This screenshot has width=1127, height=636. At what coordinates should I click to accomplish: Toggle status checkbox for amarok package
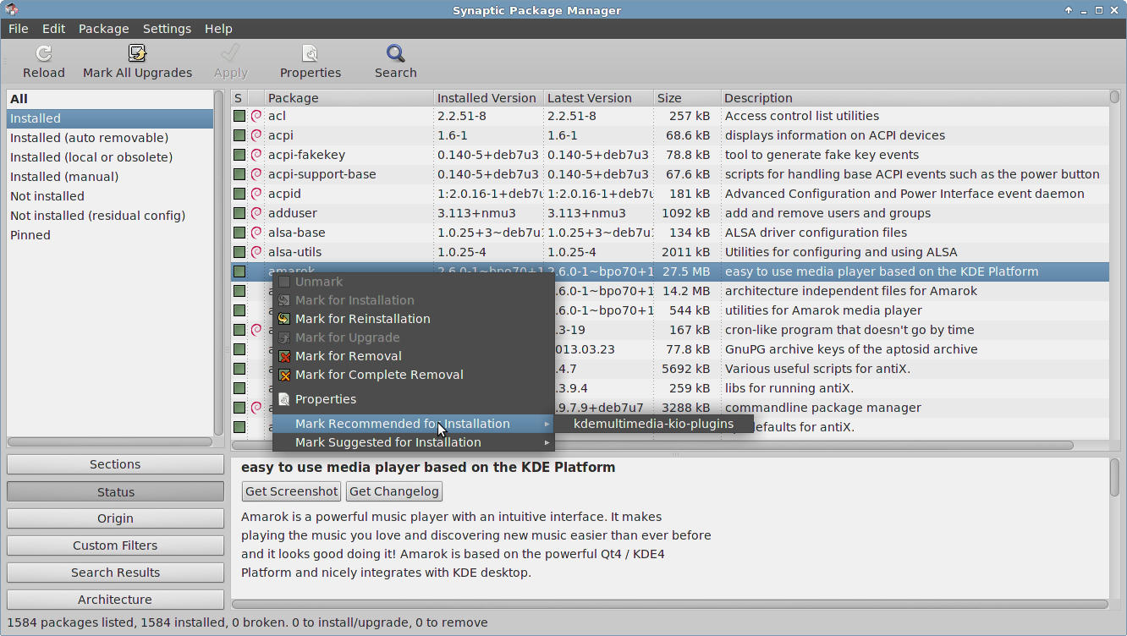[x=239, y=271]
